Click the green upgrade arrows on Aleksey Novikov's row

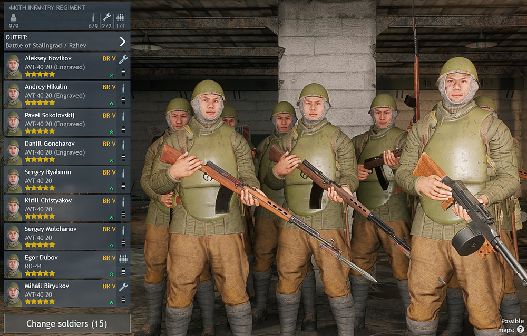111,75
